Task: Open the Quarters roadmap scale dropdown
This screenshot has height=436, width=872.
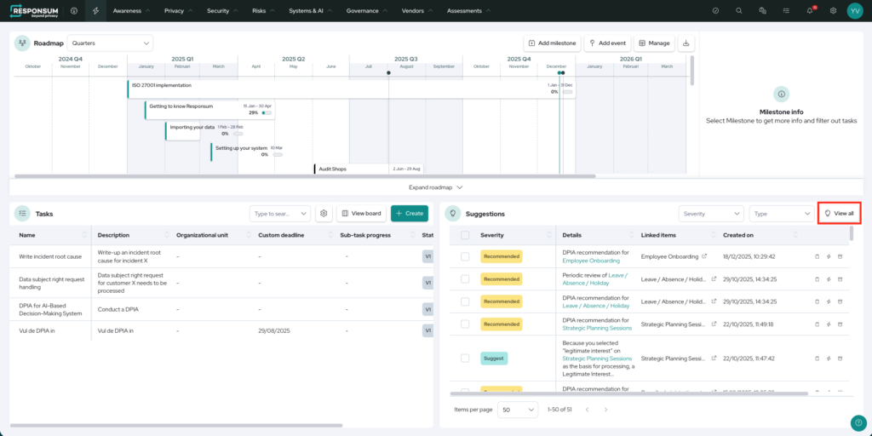Action: point(110,43)
